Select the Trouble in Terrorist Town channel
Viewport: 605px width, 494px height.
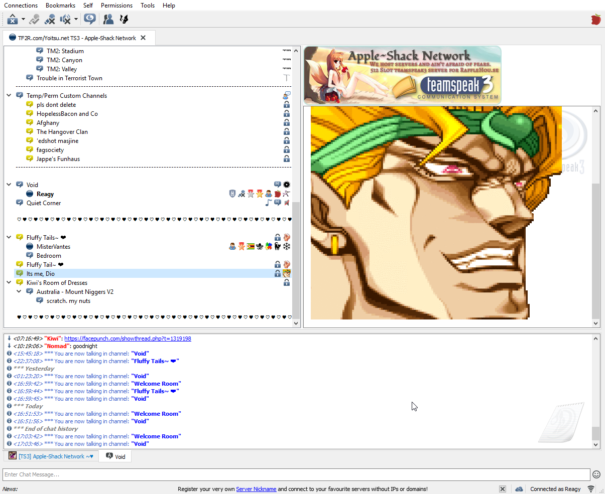pos(69,78)
